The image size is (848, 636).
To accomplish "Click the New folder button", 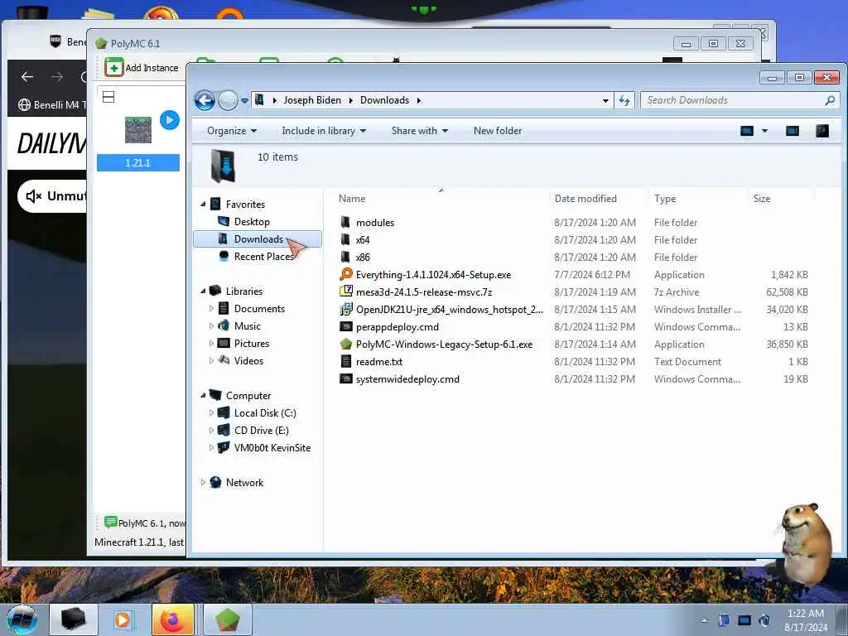I will pos(498,131).
